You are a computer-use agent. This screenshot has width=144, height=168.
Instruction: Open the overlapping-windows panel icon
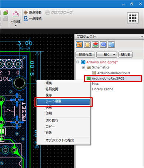click(112, 44)
